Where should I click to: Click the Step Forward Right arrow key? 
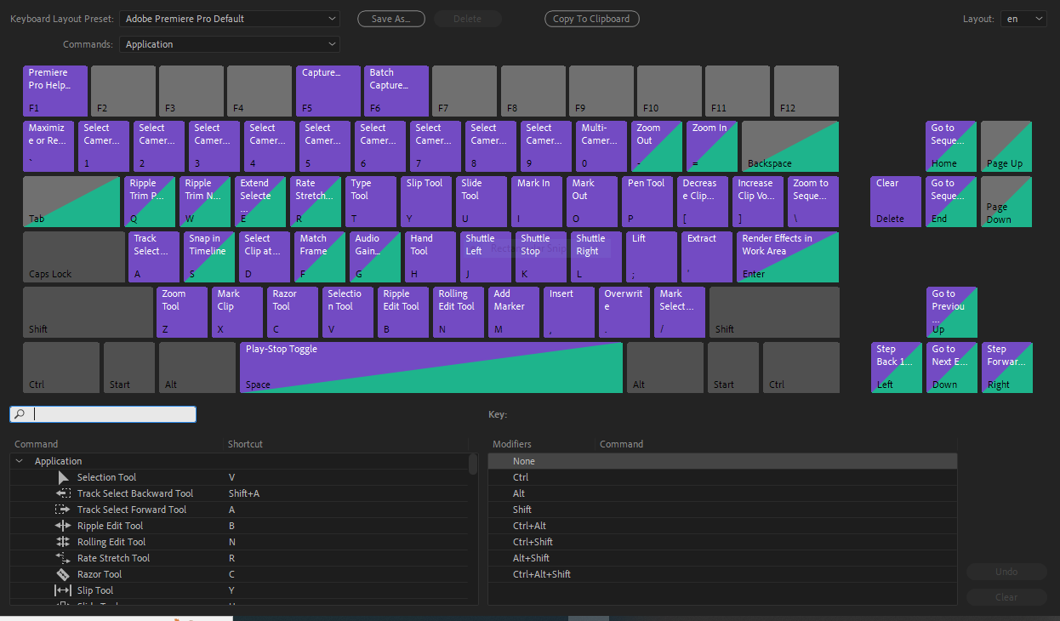tap(1007, 367)
